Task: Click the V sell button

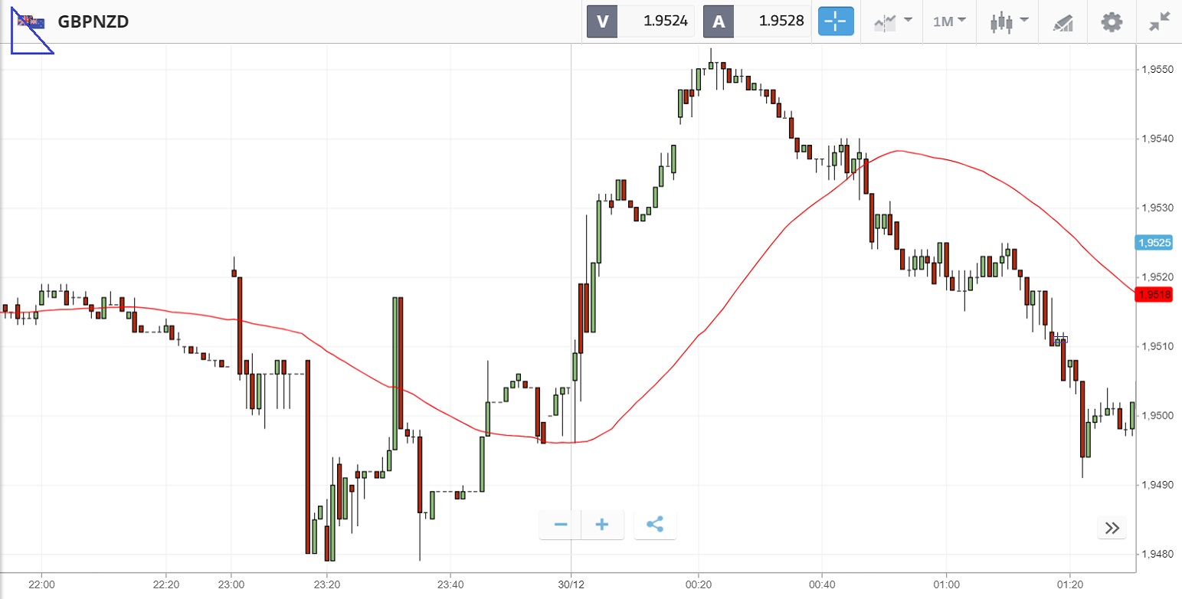Action: 602,21
